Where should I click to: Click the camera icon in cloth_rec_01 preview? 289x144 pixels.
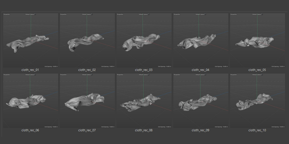(x=35, y=14)
